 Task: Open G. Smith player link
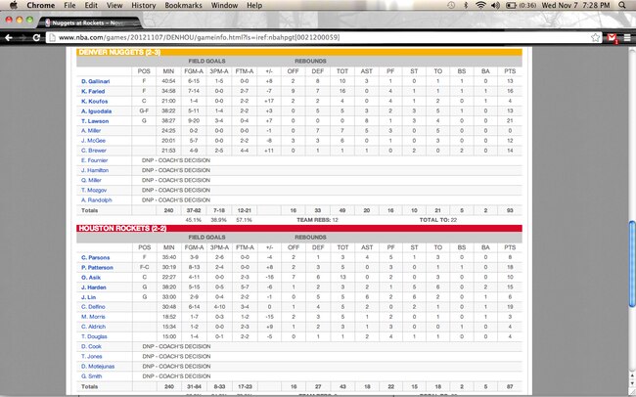pyautogui.click(x=91, y=376)
